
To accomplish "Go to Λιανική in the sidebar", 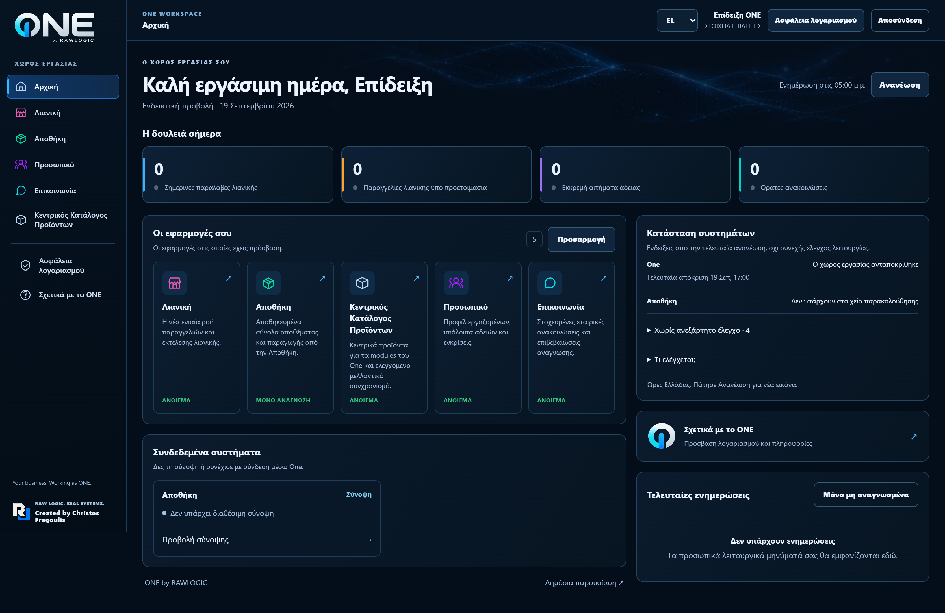I will [63, 113].
